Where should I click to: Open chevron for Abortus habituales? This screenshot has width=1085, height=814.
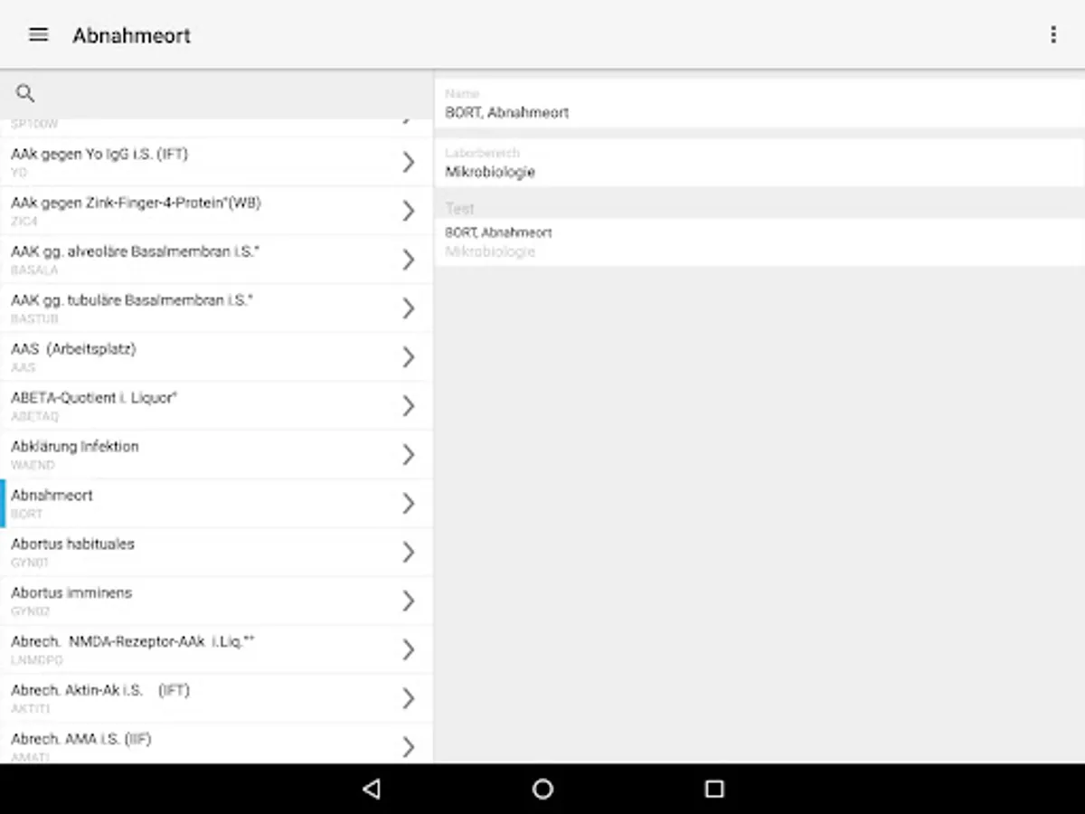coord(409,553)
